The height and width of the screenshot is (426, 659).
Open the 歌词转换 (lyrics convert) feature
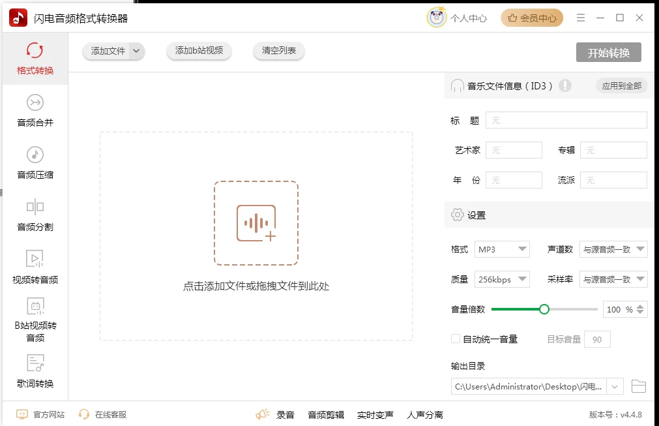[x=35, y=372]
